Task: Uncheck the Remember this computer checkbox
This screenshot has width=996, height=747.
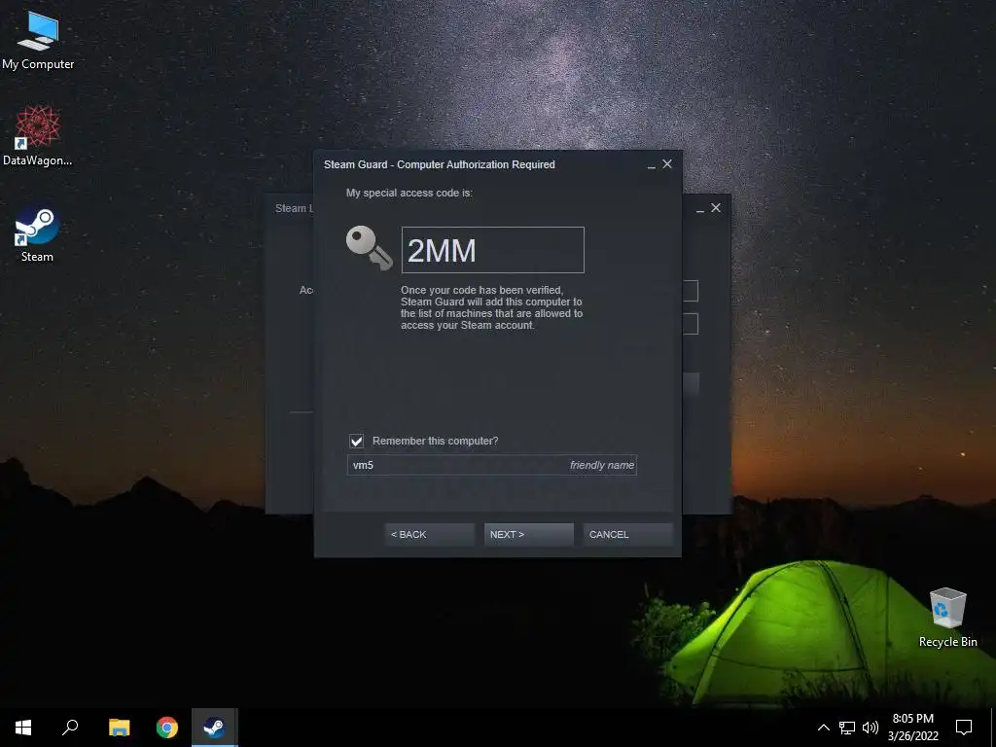Action: tap(356, 441)
